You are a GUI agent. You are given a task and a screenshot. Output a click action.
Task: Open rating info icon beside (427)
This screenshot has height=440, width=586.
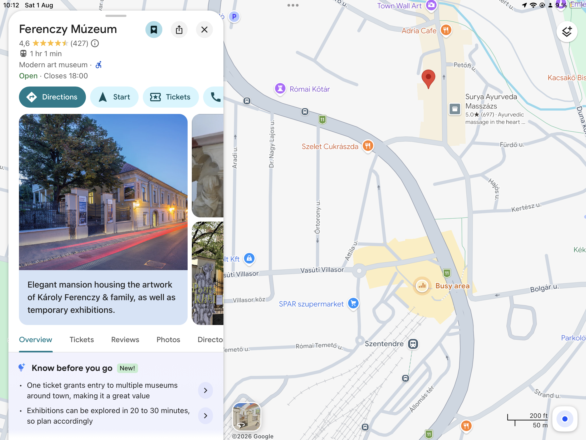pos(95,43)
